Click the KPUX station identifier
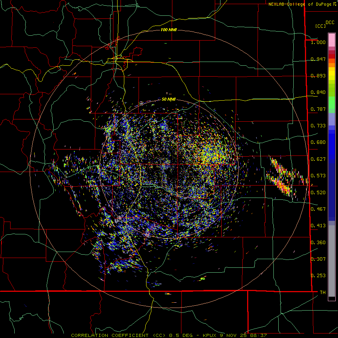338x338 pixels. pyautogui.click(x=210, y=335)
